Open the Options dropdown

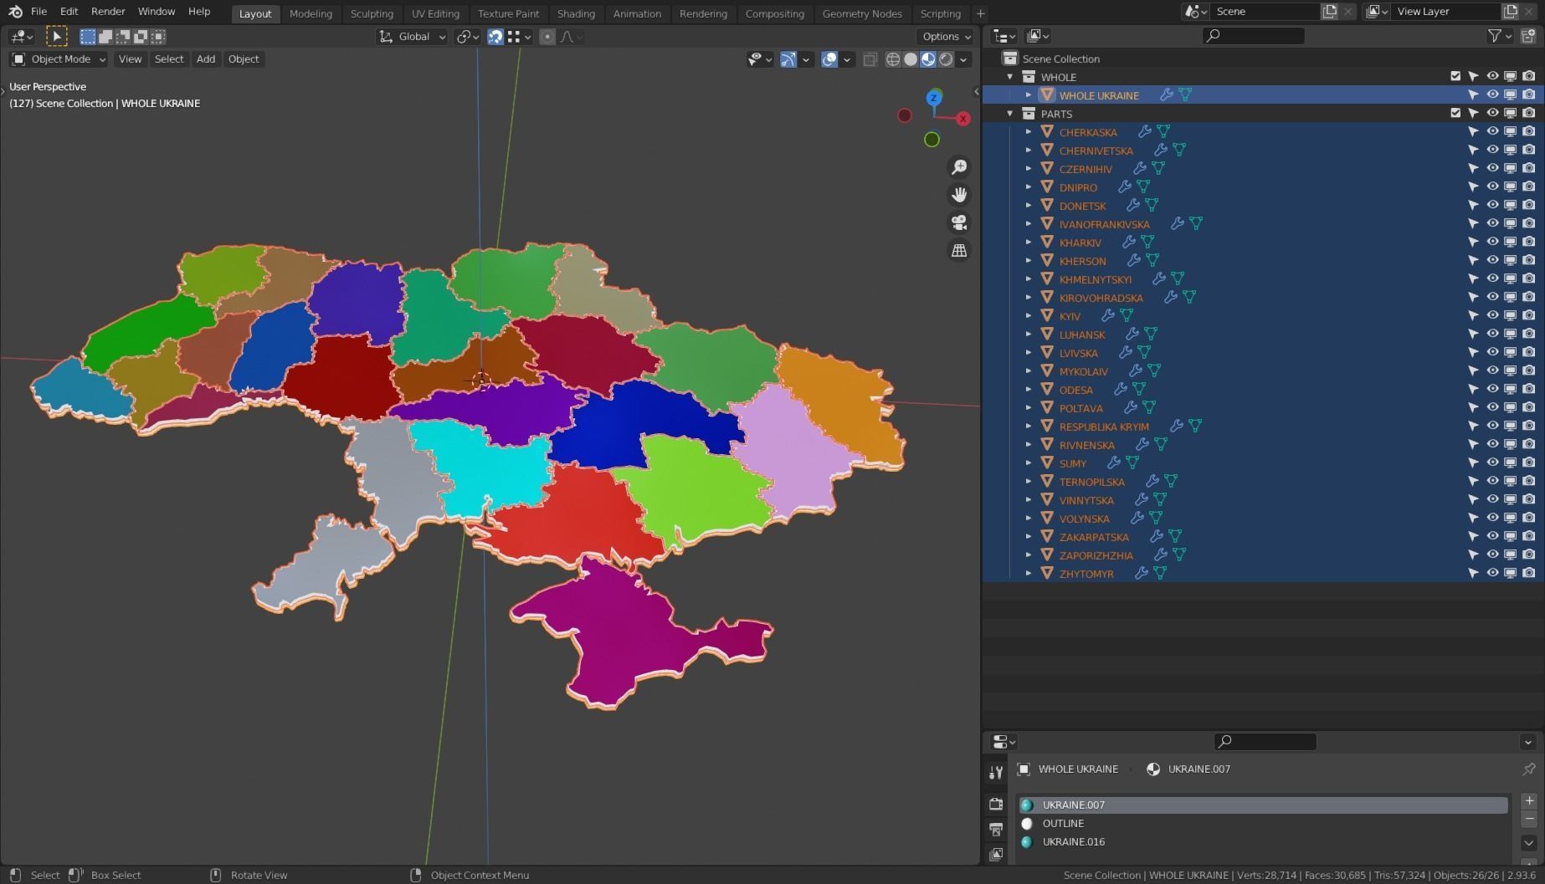[x=946, y=37]
